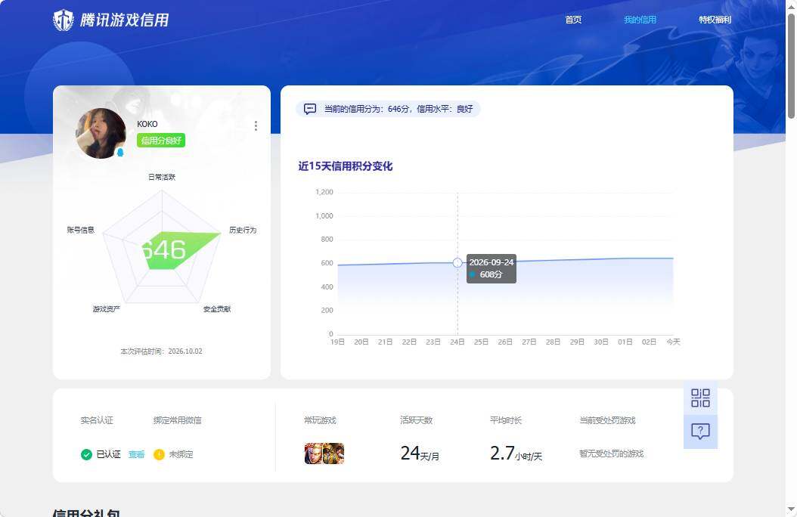The image size is (797, 517).
Task: Click the 信用分良好 green badge
Action: click(x=161, y=141)
